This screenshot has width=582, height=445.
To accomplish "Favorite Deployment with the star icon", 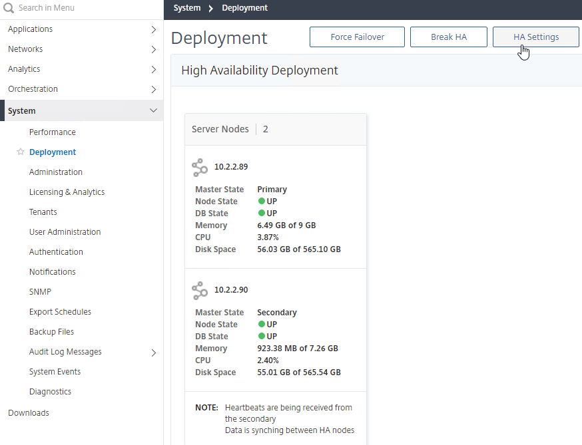I will tap(21, 152).
